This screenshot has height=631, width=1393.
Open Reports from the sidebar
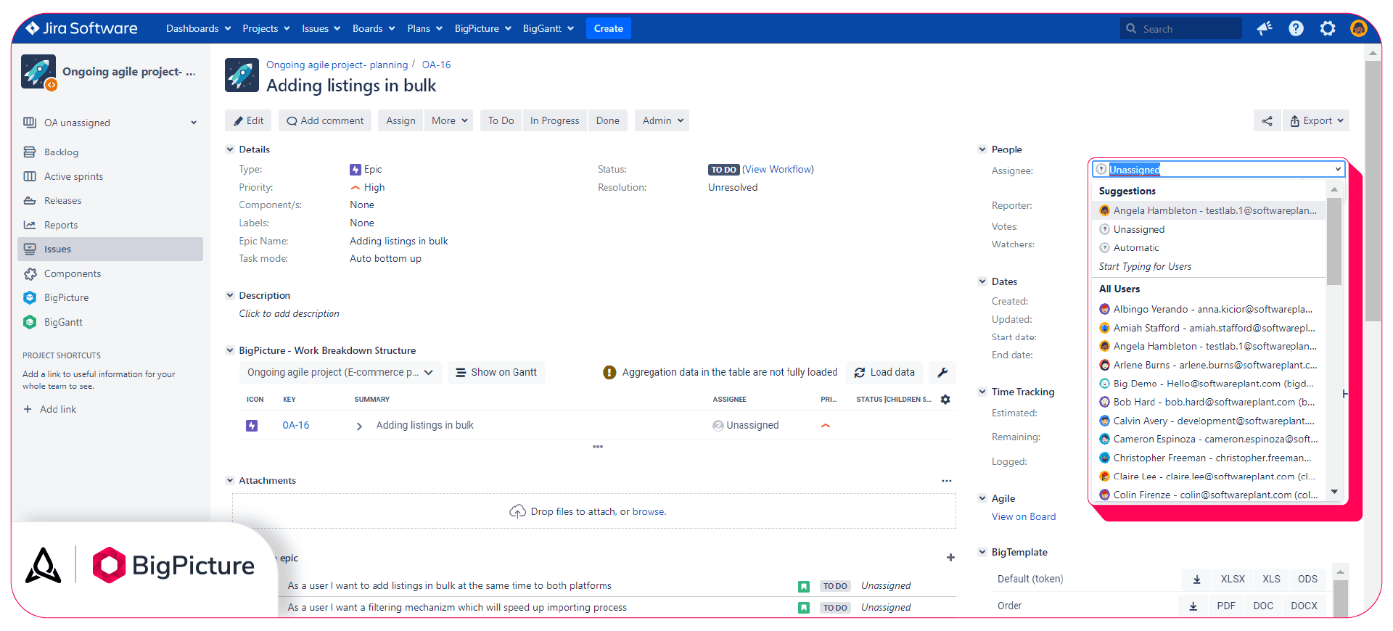point(61,225)
